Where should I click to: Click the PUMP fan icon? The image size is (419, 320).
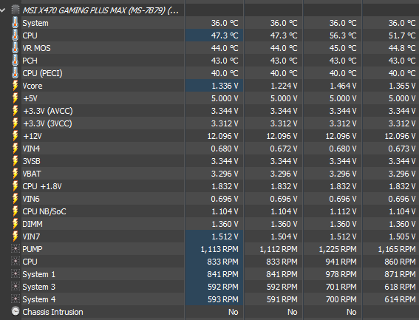pos(16,249)
